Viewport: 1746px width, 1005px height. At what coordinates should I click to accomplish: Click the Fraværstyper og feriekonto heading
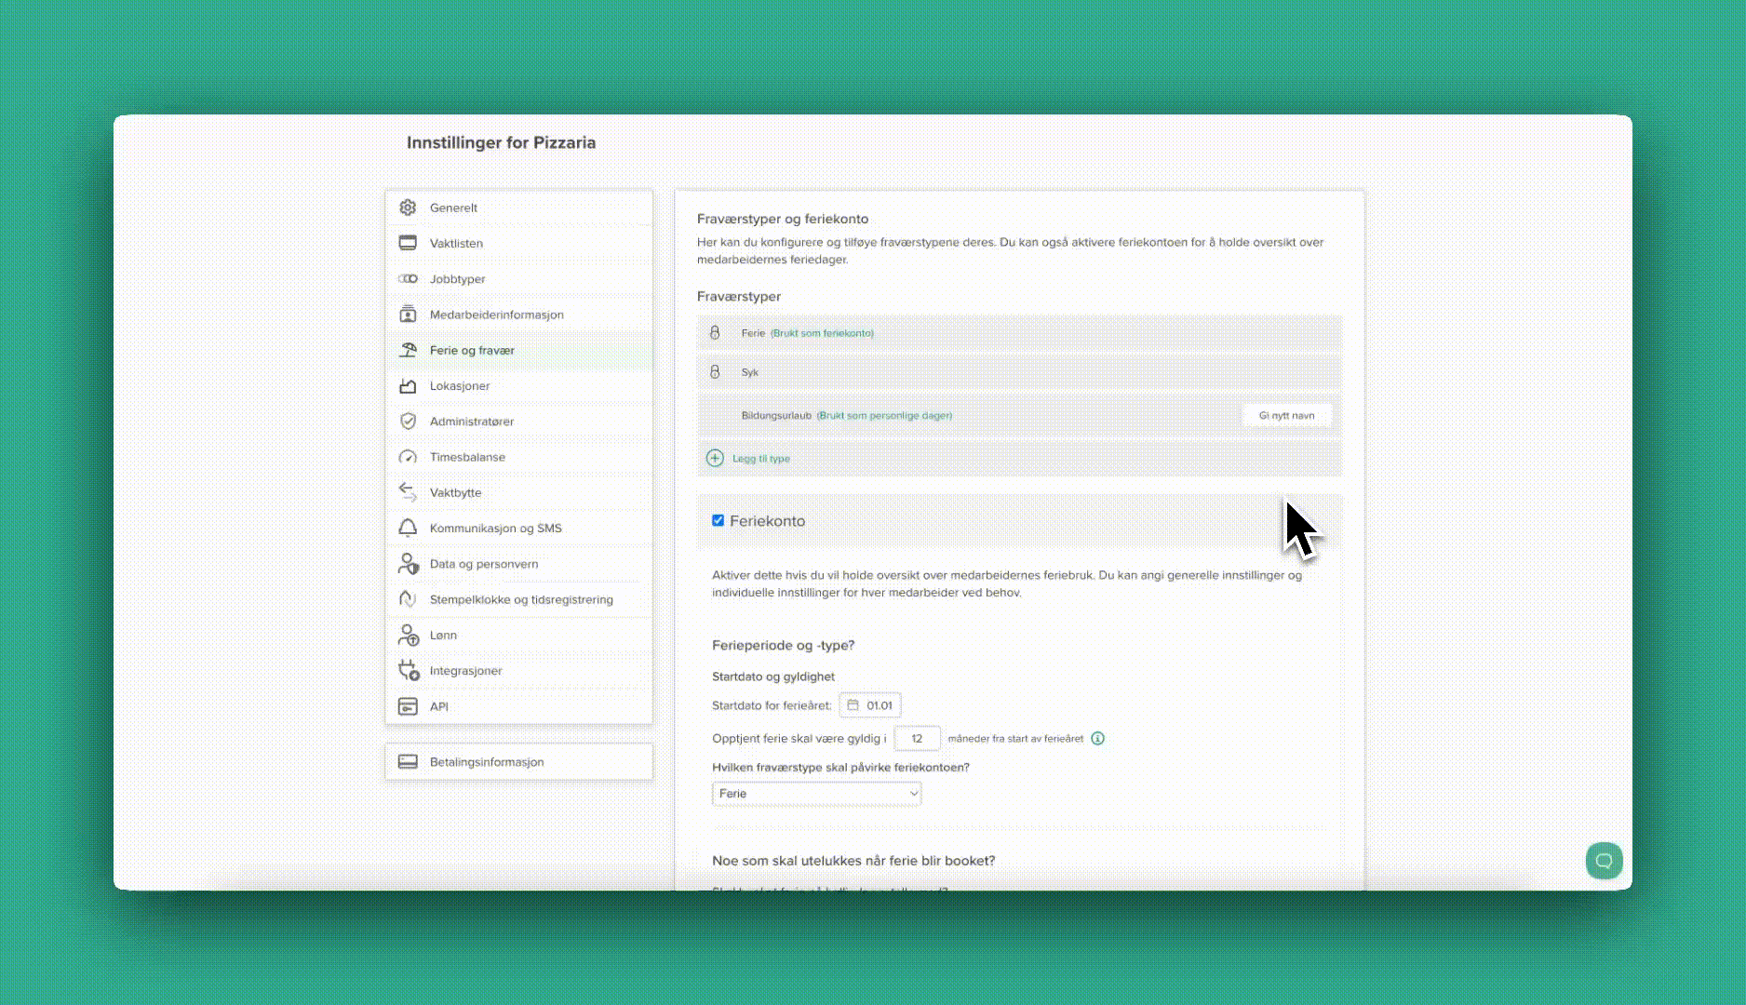pos(783,219)
